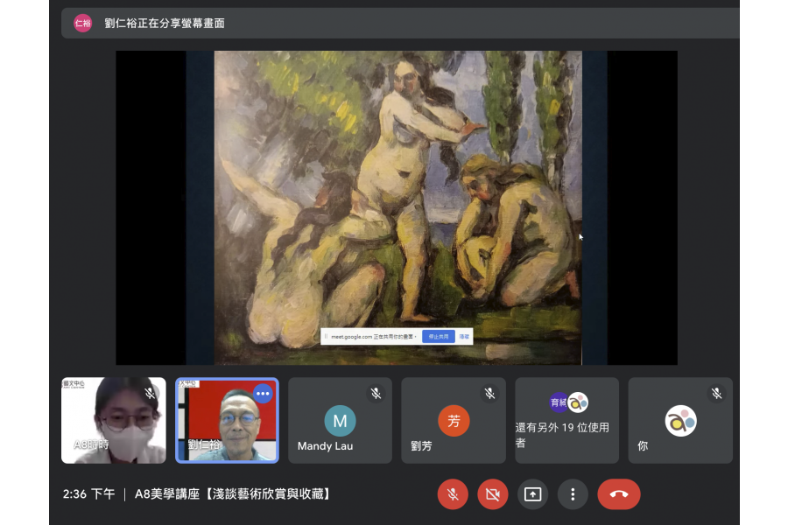The image size is (788, 525).
Task: Click the A8美學講座 meeting title
Action: pyautogui.click(x=234, y=494)
